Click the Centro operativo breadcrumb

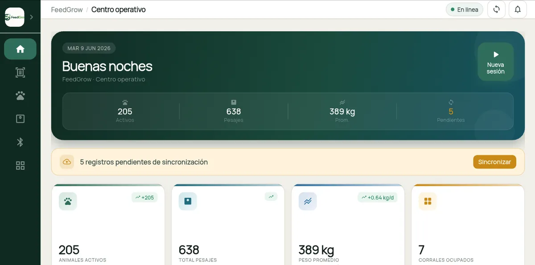pos(119,9)
